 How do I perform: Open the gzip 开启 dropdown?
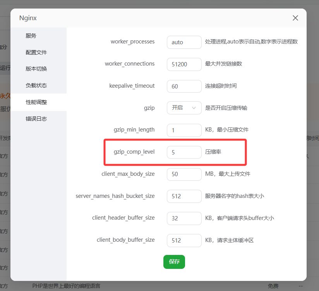(184, 108)
